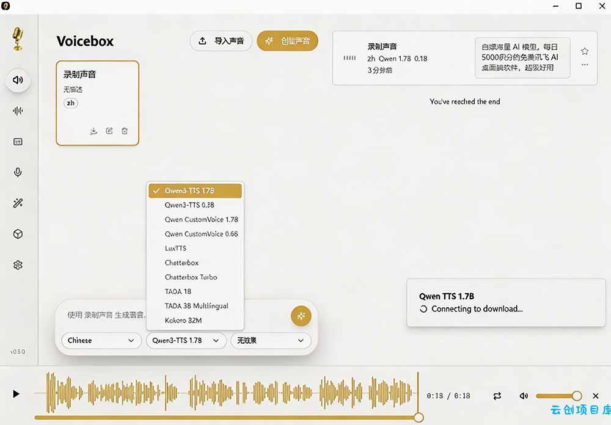Open the 录制声音 history entry

464,58
